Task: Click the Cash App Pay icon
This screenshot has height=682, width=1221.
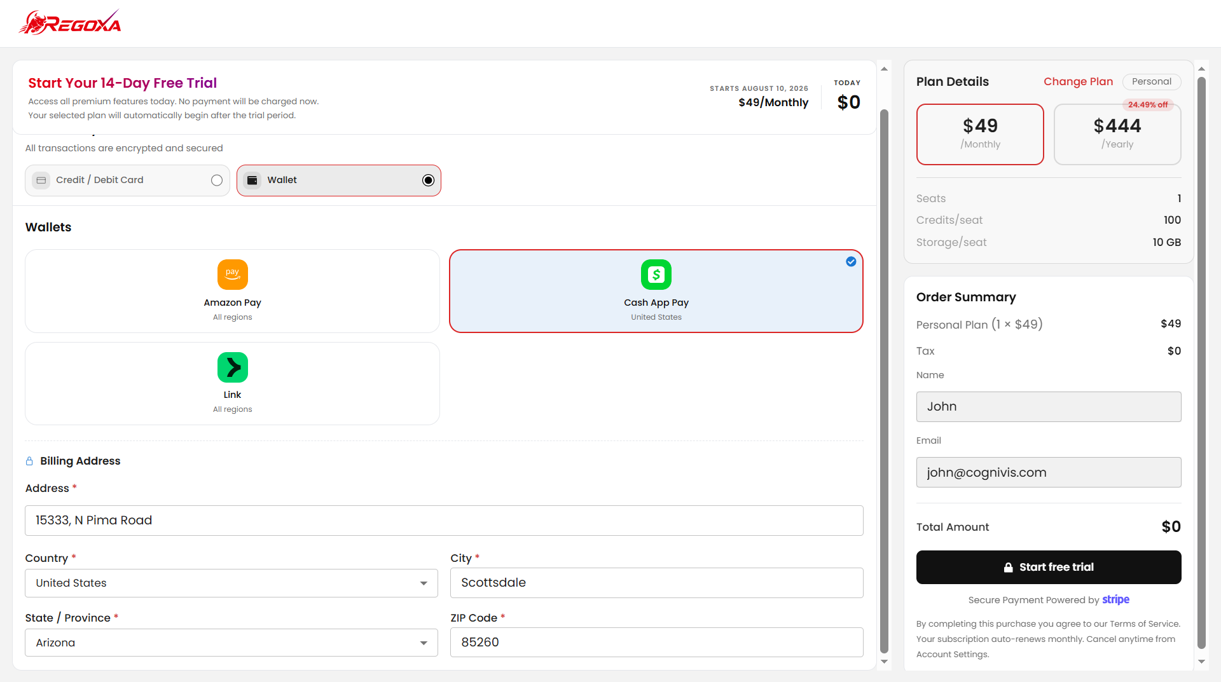Action: pos(656,275)
